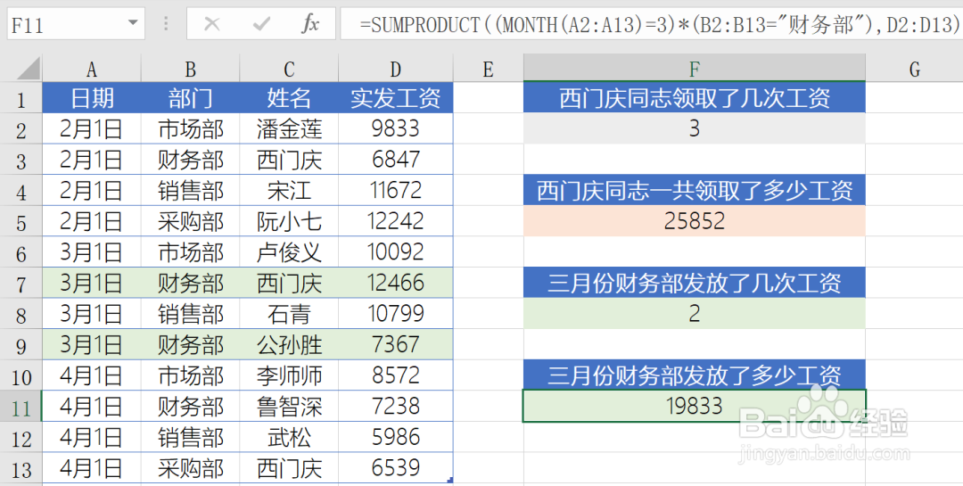Click the Enter checkmark formula bar icon
The width and height of the screenshot is (963, 486).
click(x=261, y=24)
